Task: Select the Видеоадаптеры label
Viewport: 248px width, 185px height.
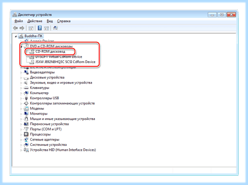Action: click(x=43, y=72)
